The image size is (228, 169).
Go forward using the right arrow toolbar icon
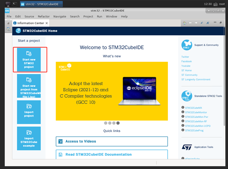click(x=196, y=23)
